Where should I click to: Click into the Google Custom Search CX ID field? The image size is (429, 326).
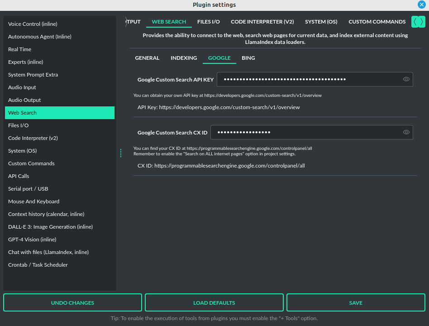point(303,132)
